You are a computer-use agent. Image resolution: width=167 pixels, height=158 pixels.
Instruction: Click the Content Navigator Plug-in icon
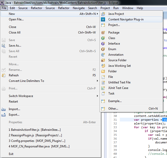click(x=103, y=19)
